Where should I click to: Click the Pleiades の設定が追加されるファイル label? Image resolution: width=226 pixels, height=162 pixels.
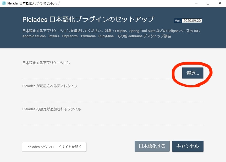pos(52,109)
